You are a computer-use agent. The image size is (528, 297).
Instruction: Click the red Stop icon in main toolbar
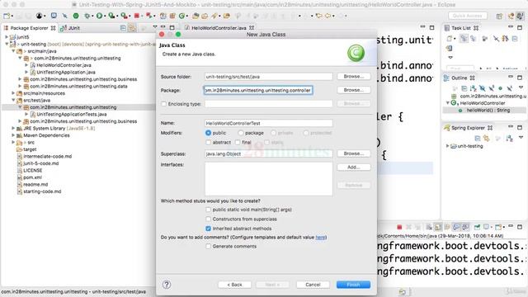point(137,16)
